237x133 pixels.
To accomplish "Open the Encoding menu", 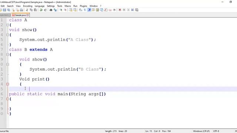I will pos(28,6).
